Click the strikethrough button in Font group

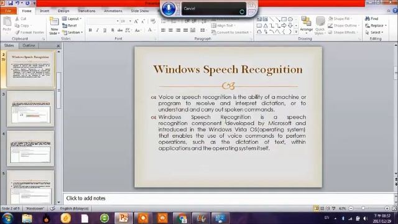pyautogui.click(x=120, y=30)
